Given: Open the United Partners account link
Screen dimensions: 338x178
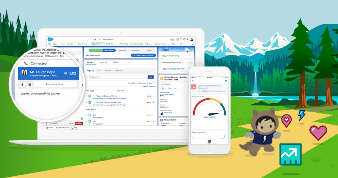Looking at the screenshot, I should coord(169,95).
